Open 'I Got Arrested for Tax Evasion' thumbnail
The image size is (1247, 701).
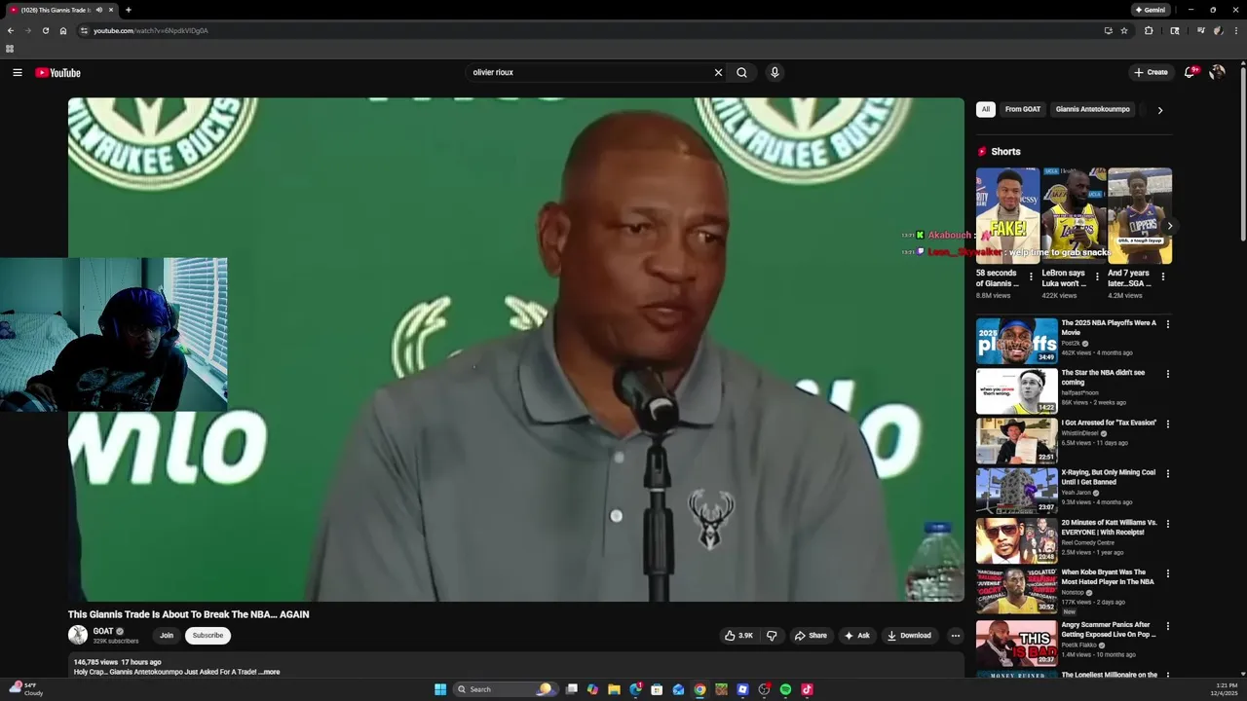[1017, 441]
